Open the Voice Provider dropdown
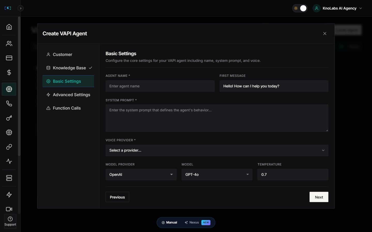The height and width of the screenshot is (232, 372). click(x=217, y=150)
